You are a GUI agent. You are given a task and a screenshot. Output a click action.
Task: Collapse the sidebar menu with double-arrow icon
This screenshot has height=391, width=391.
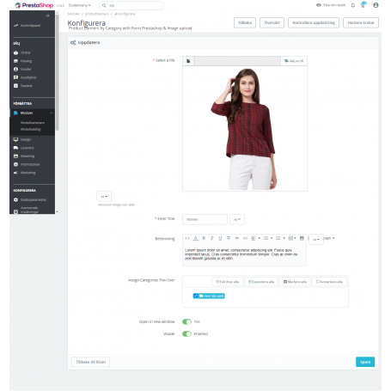pyautogui.click(x=48, y=15)
